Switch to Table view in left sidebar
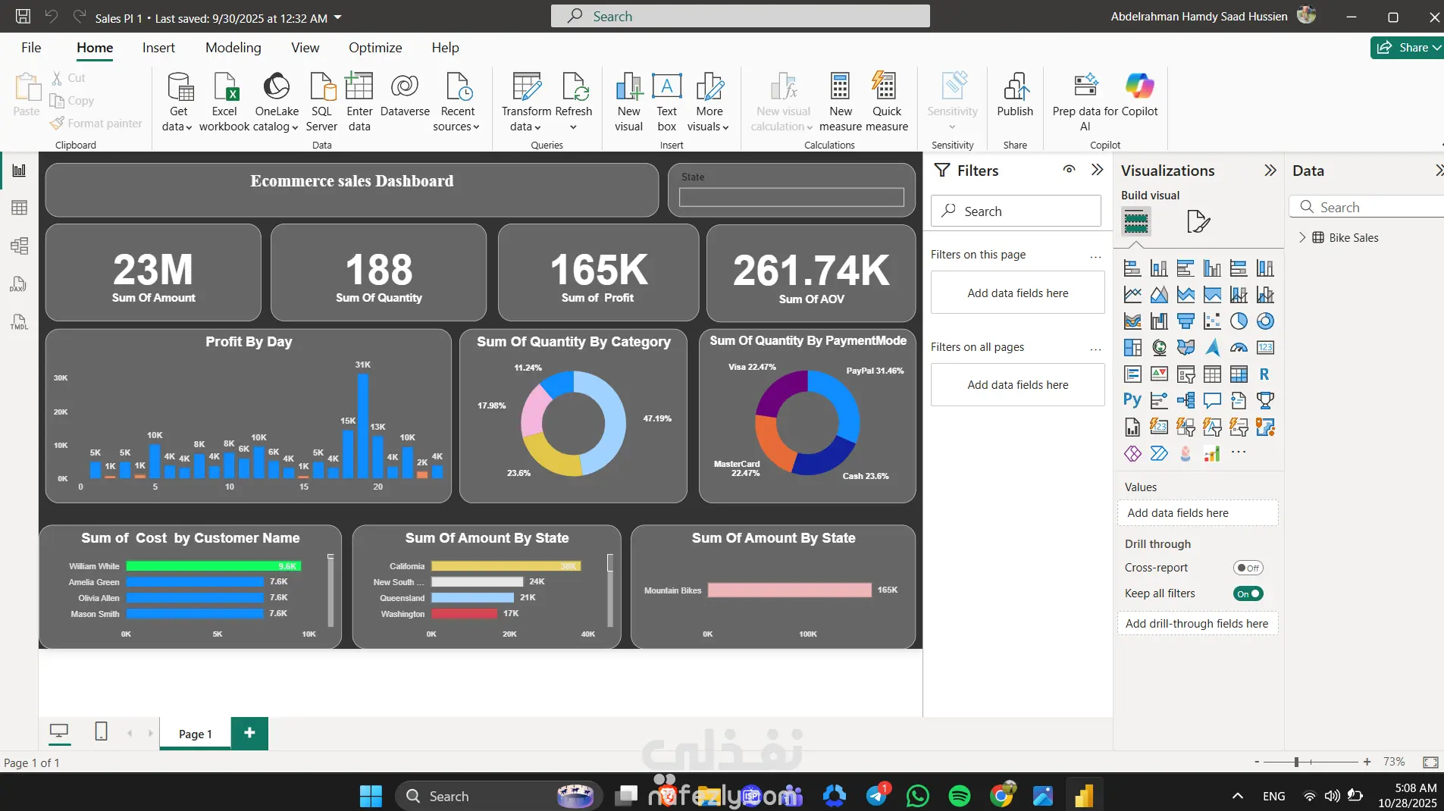Viewport: 1444px width, 811px height. pyautogui.click(x=19, y=208)
